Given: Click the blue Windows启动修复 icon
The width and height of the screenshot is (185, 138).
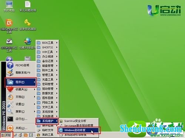Looking at the screenshot, I should click(x=61, y=130).
